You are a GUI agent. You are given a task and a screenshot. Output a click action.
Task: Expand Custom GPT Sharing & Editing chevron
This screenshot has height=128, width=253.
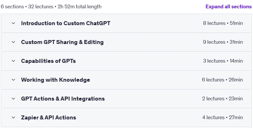pyautogui.click(x=13, y=42)
